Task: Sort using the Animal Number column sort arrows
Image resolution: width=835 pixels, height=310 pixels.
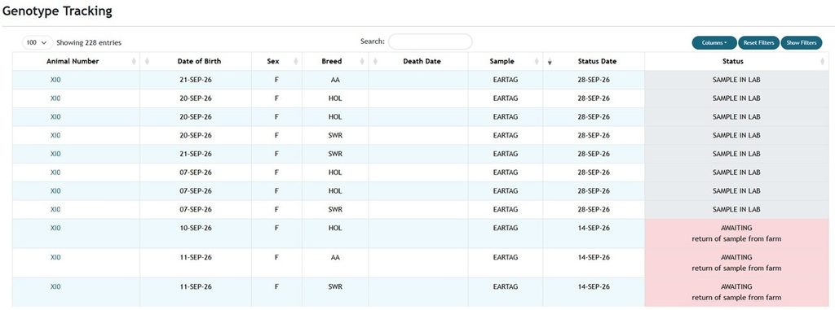Action: tap(134, 62)
